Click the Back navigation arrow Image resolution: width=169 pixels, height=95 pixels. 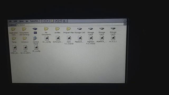(x=44, y=21)
